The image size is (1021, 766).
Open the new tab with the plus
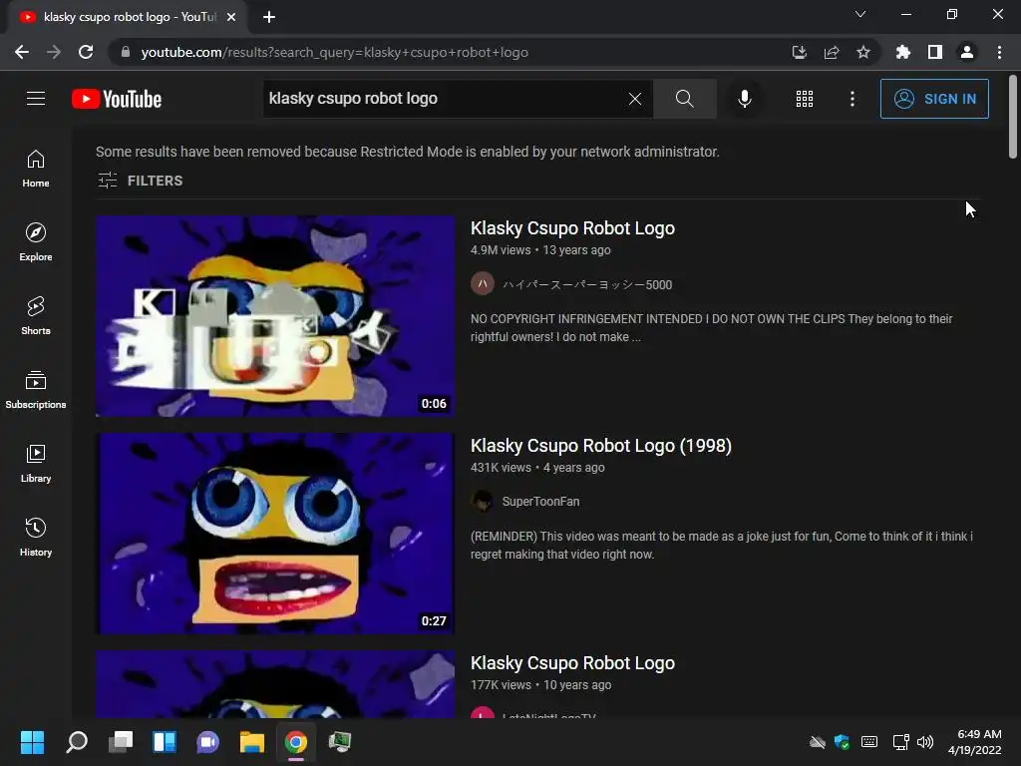pyautogui.click(x=269, y=17)
